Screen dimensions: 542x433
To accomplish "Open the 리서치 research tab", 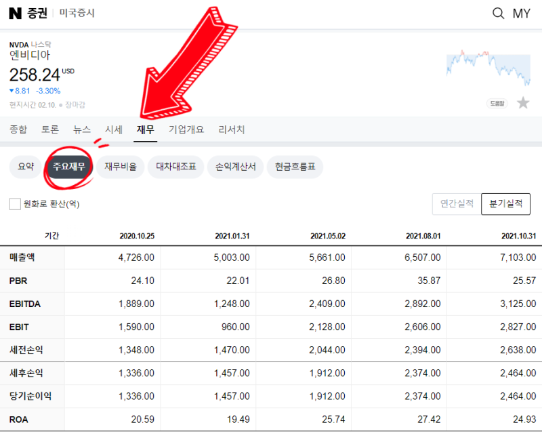I will pos(232,129).
